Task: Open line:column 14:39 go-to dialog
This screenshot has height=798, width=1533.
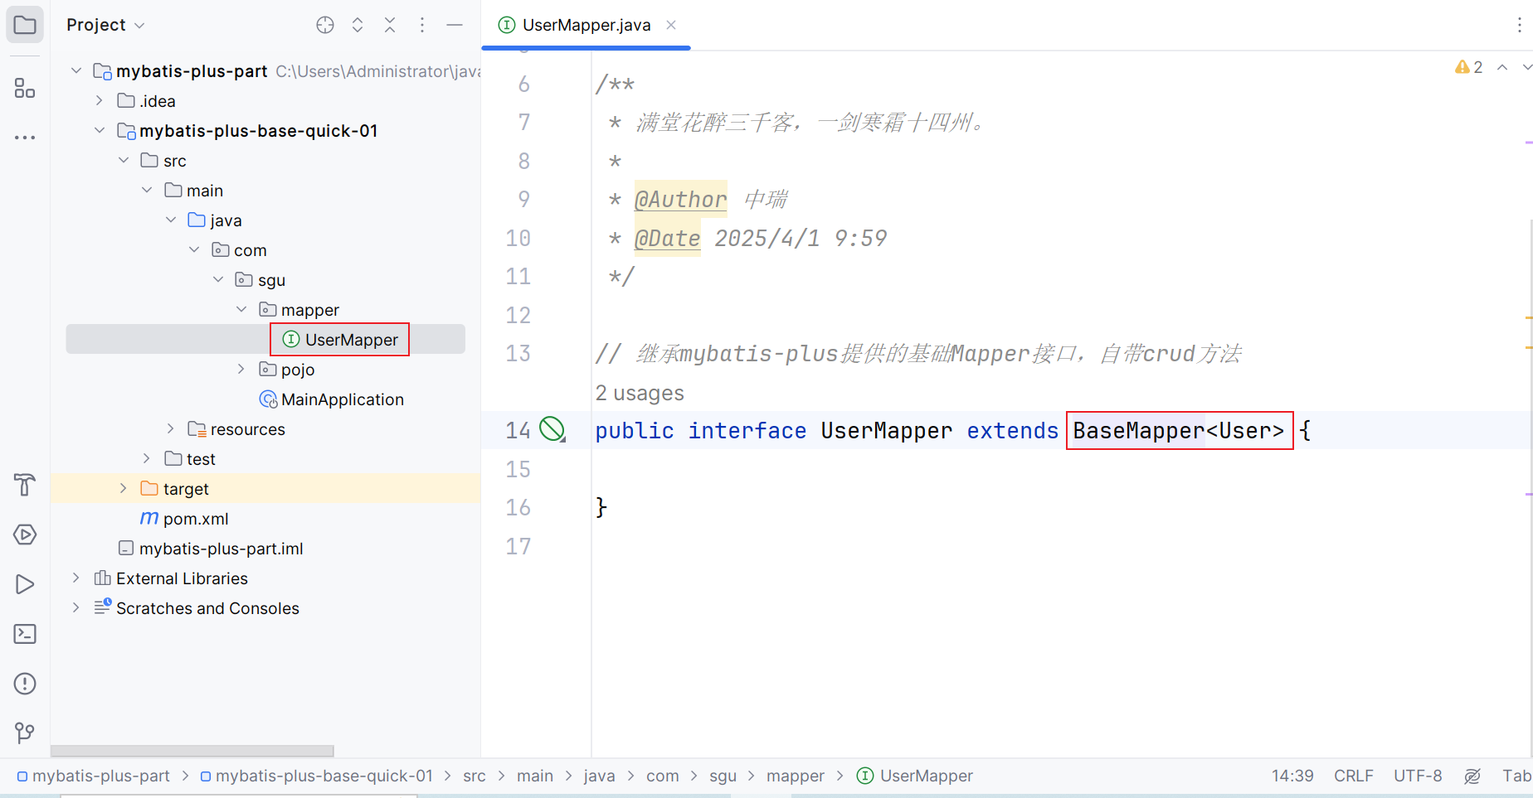Action: pos(1292,776)
